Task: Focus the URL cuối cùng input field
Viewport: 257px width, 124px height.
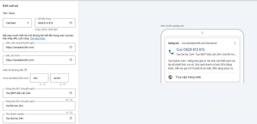Action: click(x=39, y=47)
